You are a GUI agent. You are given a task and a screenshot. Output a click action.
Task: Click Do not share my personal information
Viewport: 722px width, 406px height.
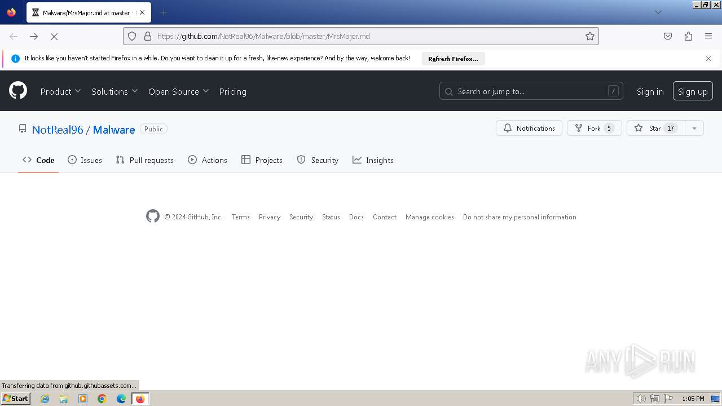(520, 217)
